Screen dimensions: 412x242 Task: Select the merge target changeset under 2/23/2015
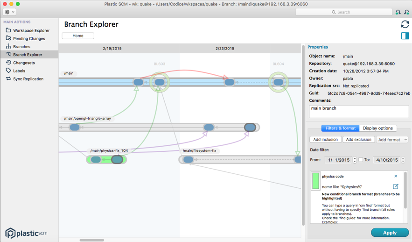[230, 82]
